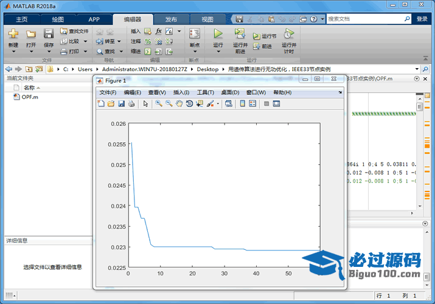
Task: Toggle the Pan hand tool
Action: tap(179, 104)
